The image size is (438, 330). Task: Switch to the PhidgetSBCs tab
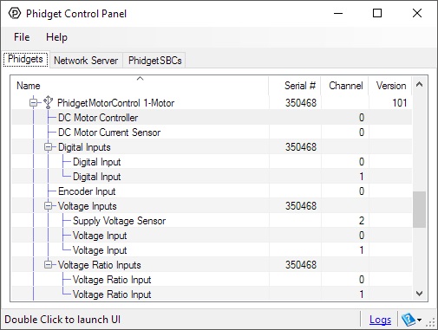[154, 61]
